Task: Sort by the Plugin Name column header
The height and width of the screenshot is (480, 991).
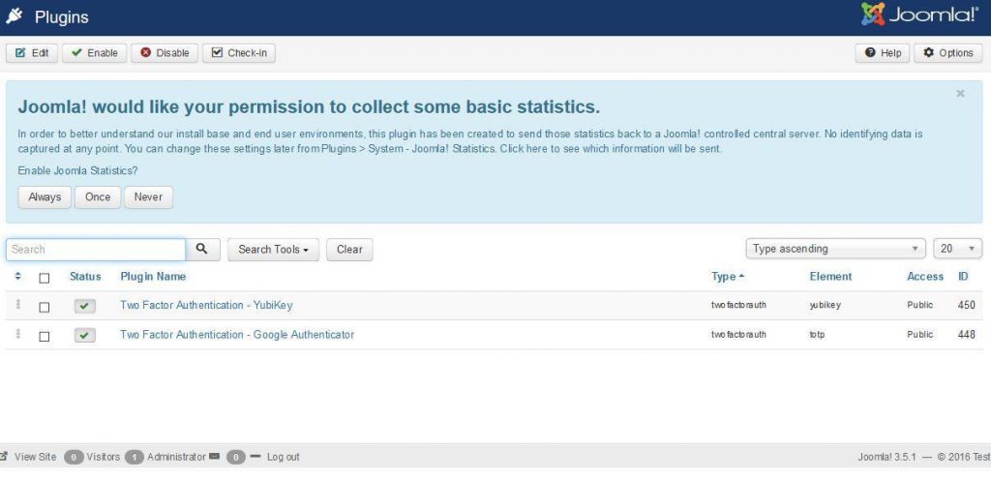Action: tap(153, 277)
